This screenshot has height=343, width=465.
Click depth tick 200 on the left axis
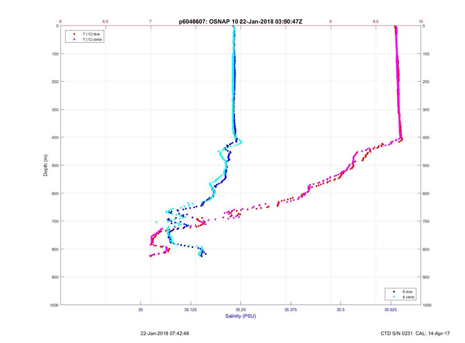[55, 82]
